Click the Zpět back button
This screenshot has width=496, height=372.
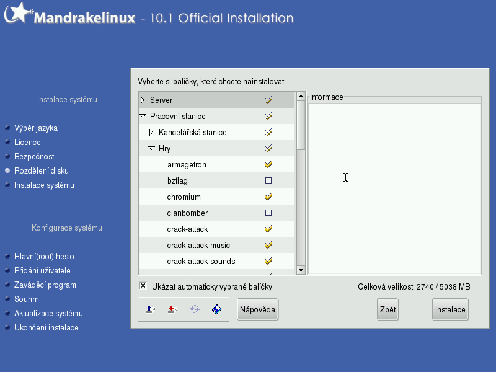click(x=387, y=309)
